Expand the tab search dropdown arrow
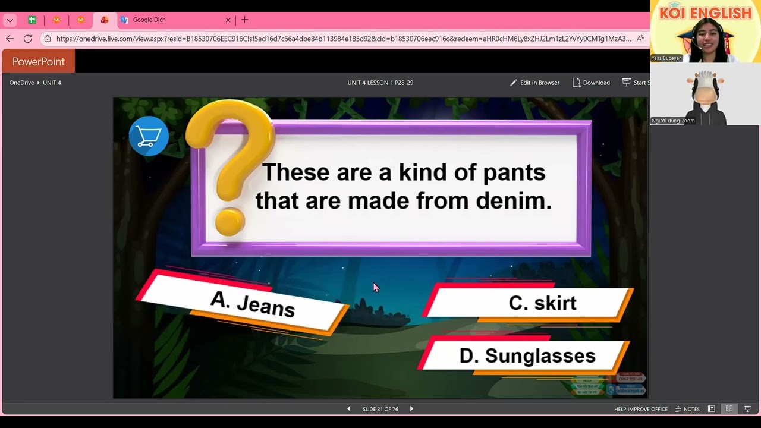761x428 pixels. [x=10, y=20]
